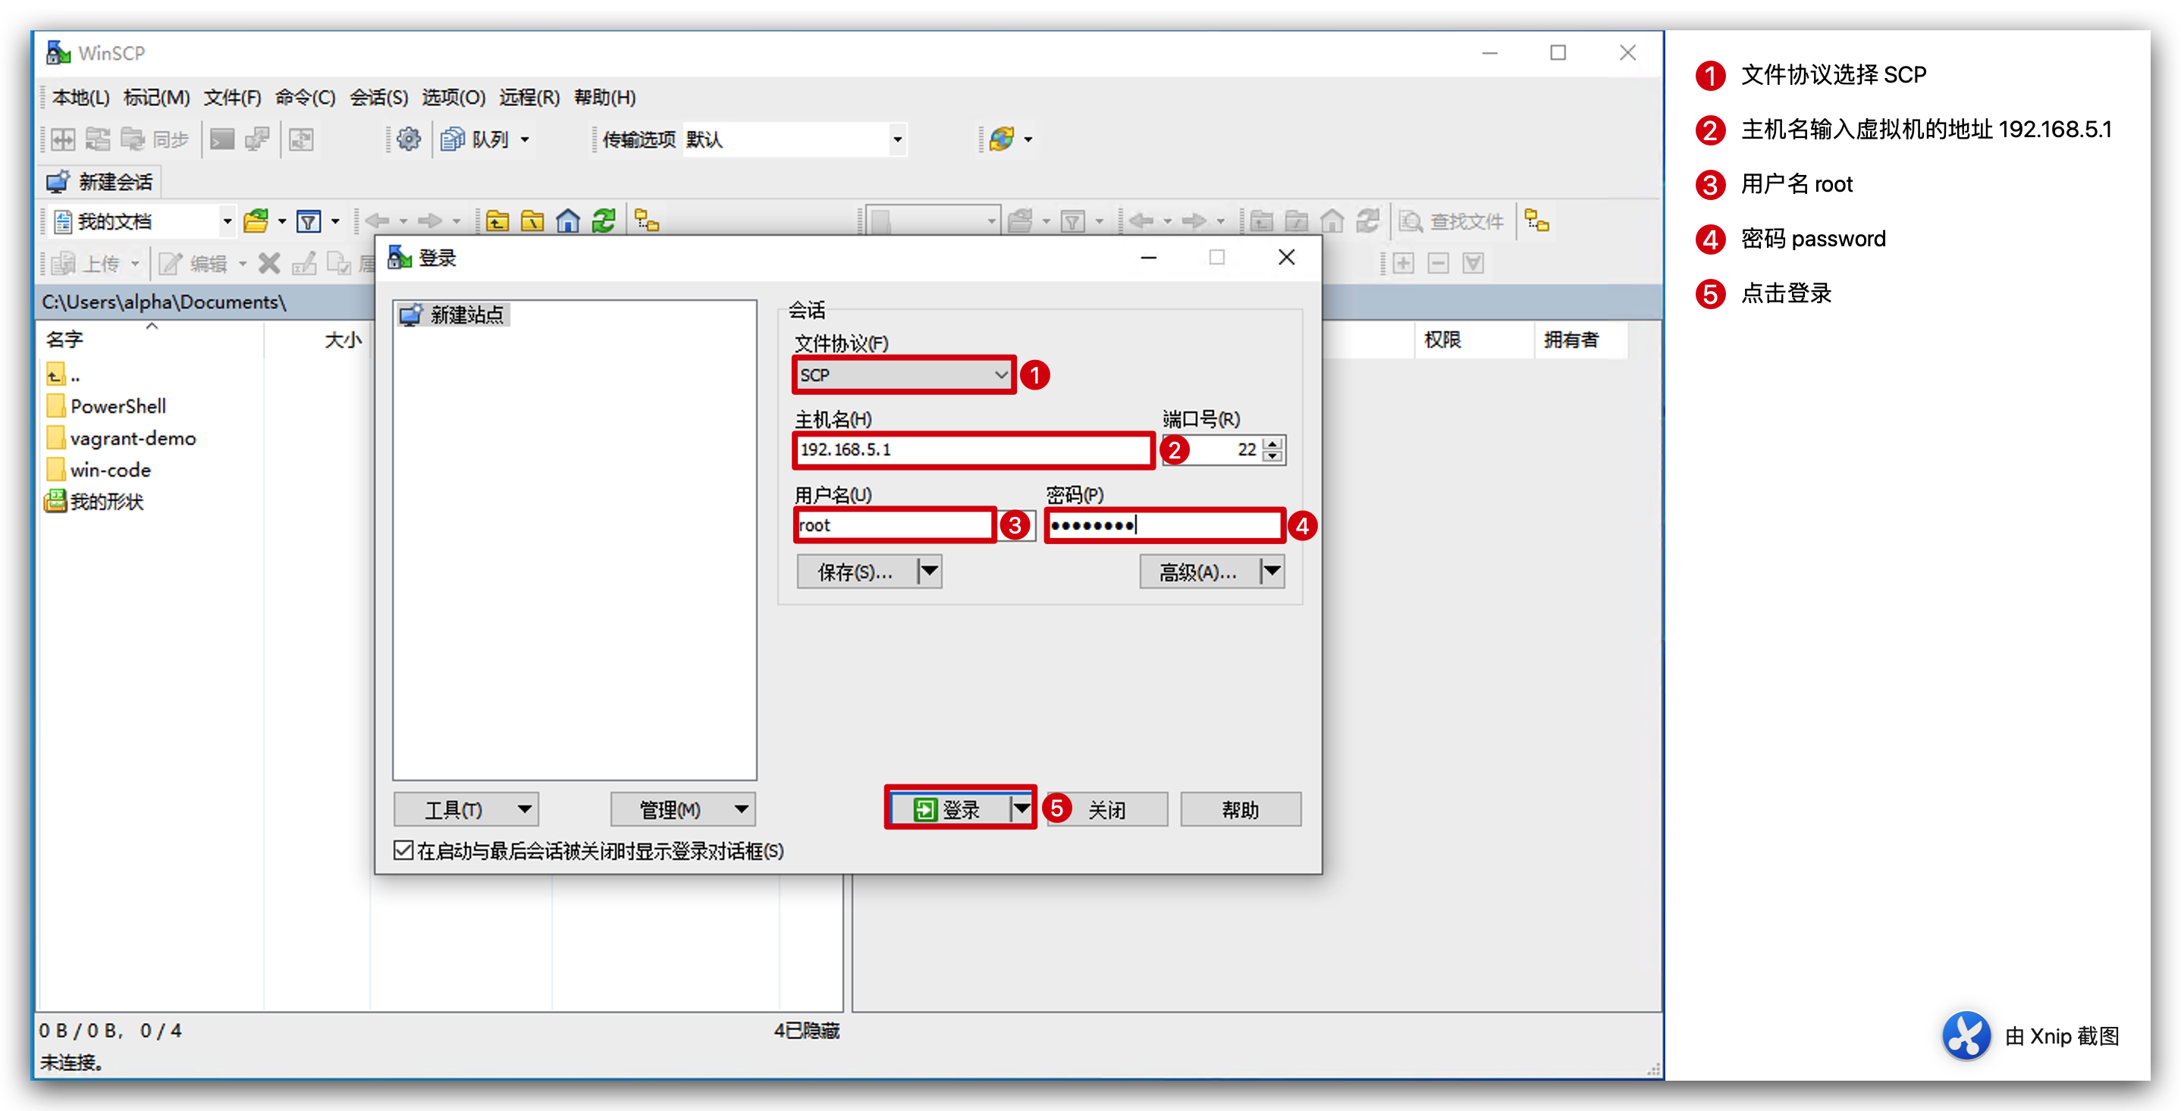Open the 命令(C) menu

point(305,99)
